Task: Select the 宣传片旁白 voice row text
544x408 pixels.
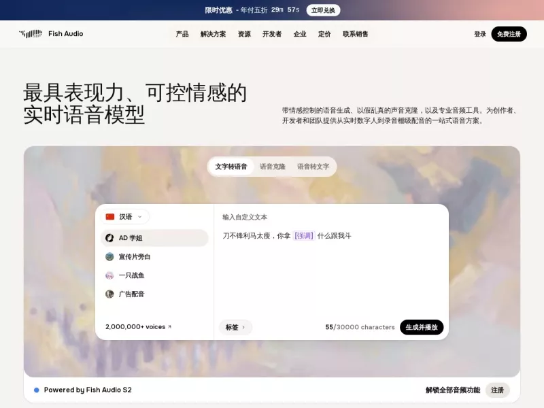Action: pos(135,256)
